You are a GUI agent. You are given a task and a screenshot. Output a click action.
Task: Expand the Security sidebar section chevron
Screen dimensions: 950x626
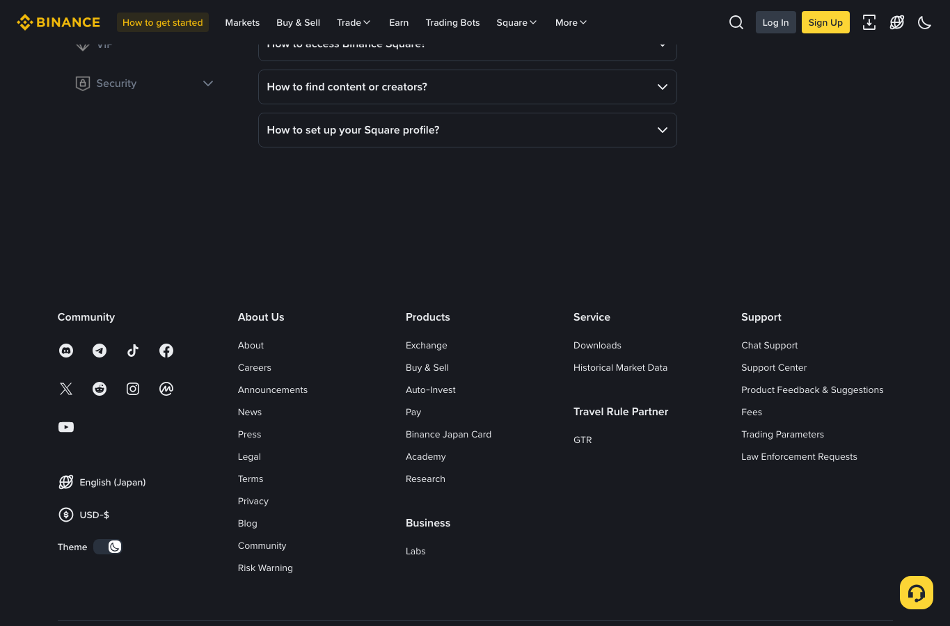[x=208, y=83]
